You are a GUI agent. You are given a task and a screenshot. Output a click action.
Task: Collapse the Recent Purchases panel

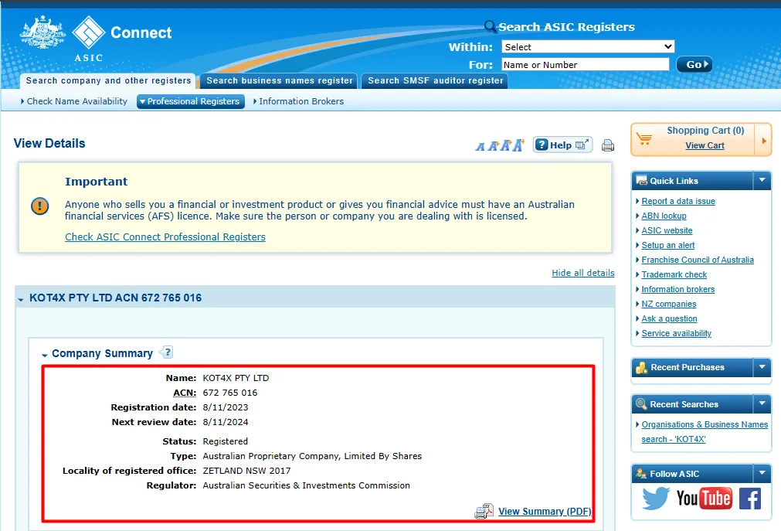tap(762, 367)
